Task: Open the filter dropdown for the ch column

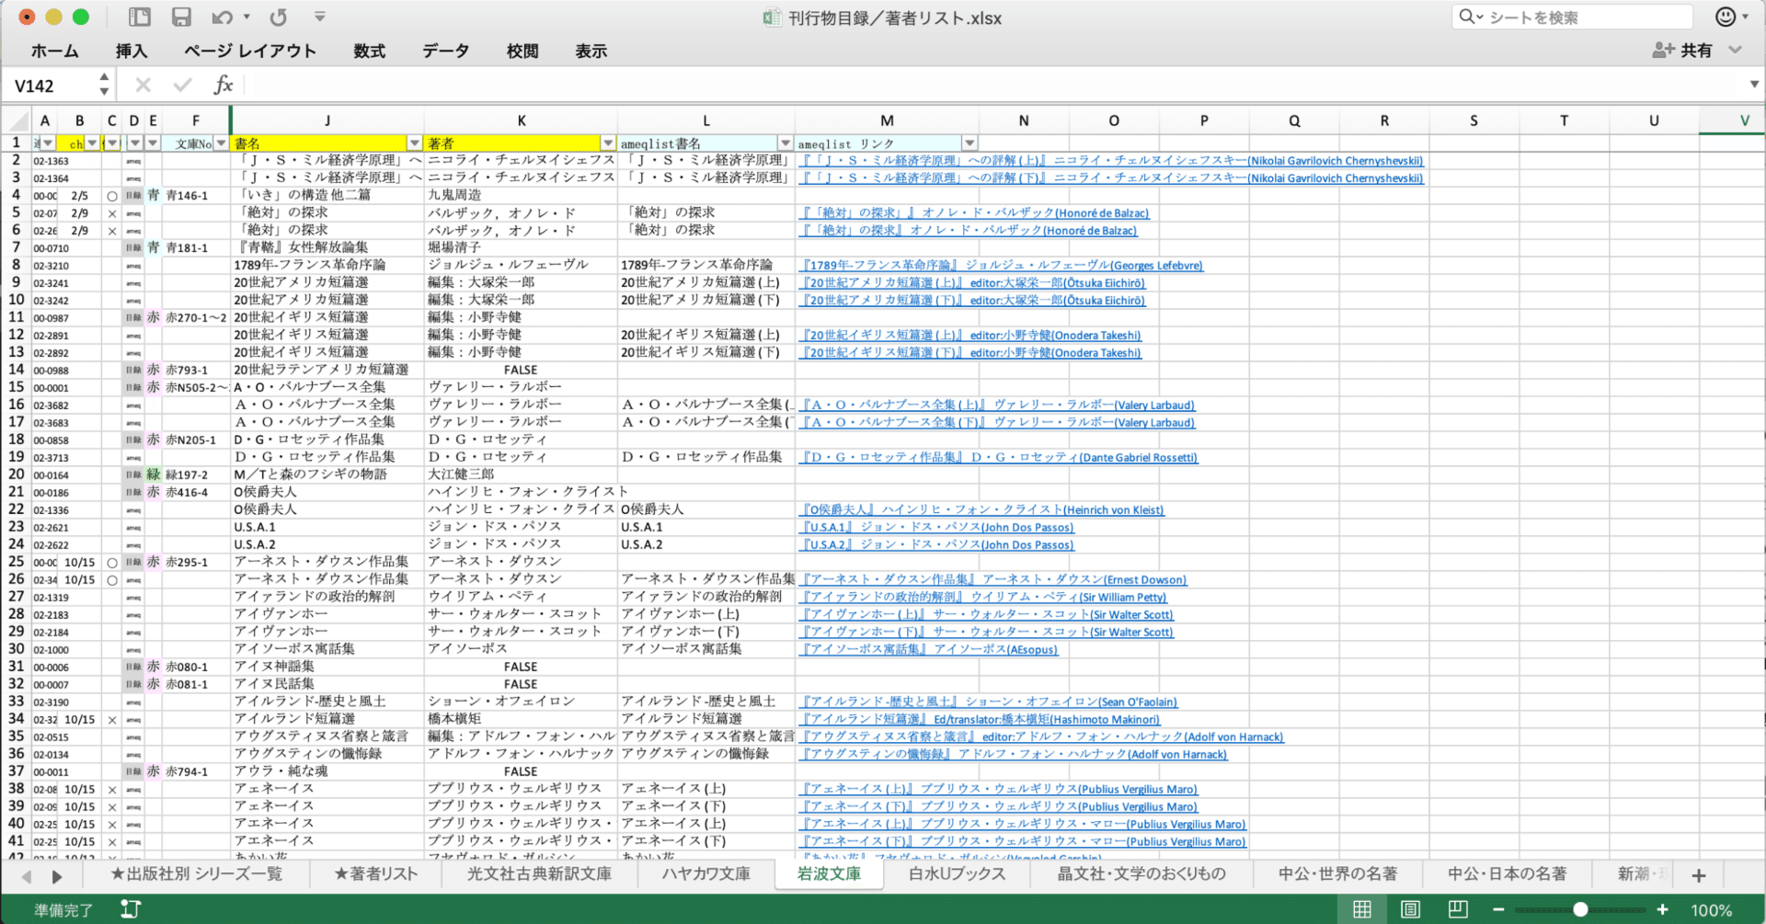Action: tap(92, 143)
